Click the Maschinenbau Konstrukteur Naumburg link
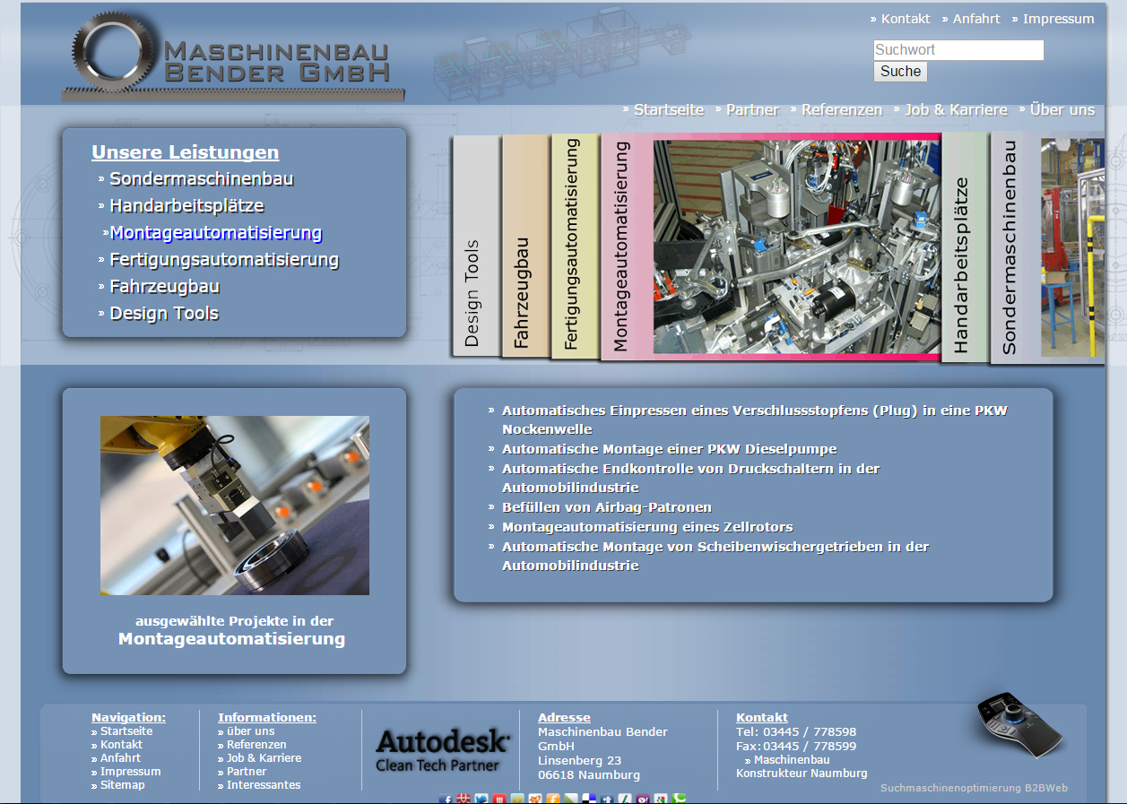 (802, 766)
